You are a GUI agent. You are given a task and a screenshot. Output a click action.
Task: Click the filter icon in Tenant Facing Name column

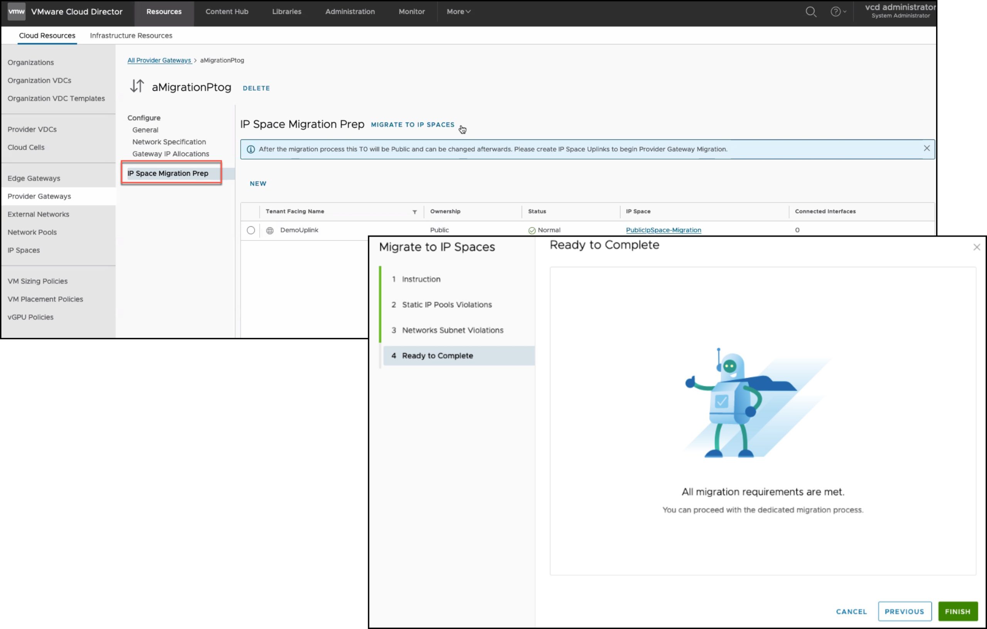[x=414, y=212]
